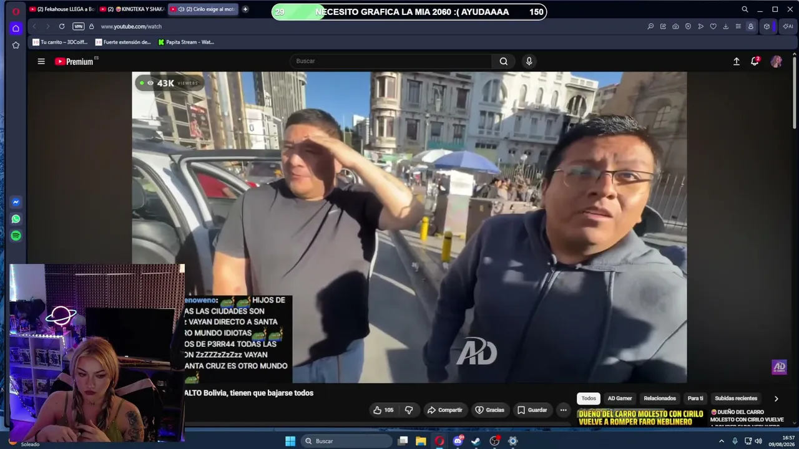Toggle the VPN badge in address bar

(78, 26)
